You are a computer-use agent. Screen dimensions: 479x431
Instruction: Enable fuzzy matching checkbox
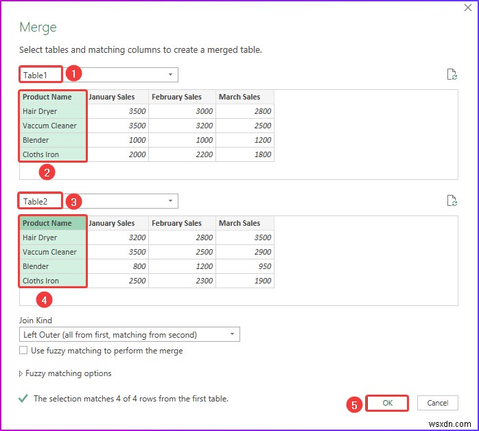click(x=24, y=351)
